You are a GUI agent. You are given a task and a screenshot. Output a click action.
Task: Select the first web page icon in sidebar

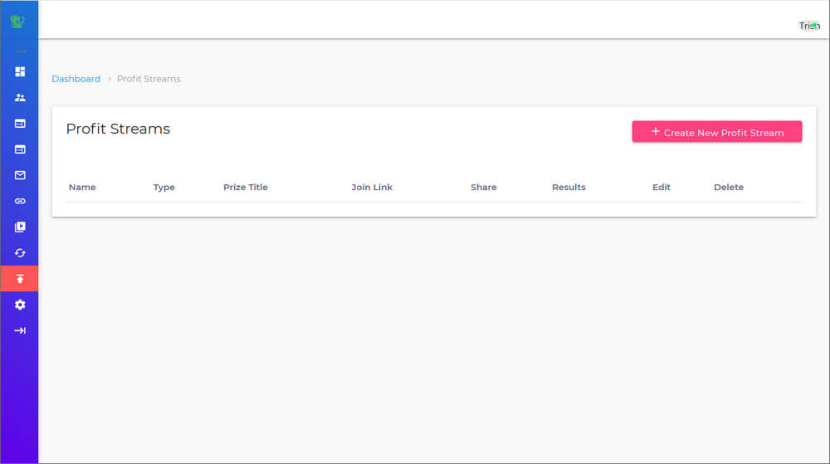pos(20,124)
